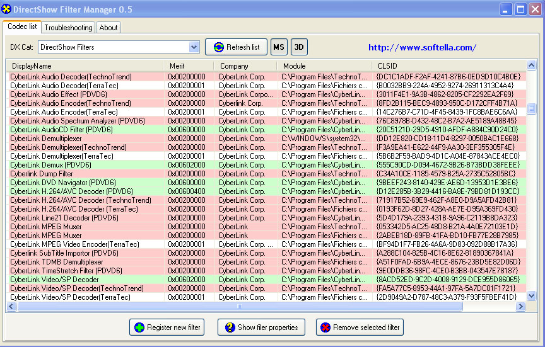Click company cell 'CyberLink Corpo...'

[x=246, y=94]
